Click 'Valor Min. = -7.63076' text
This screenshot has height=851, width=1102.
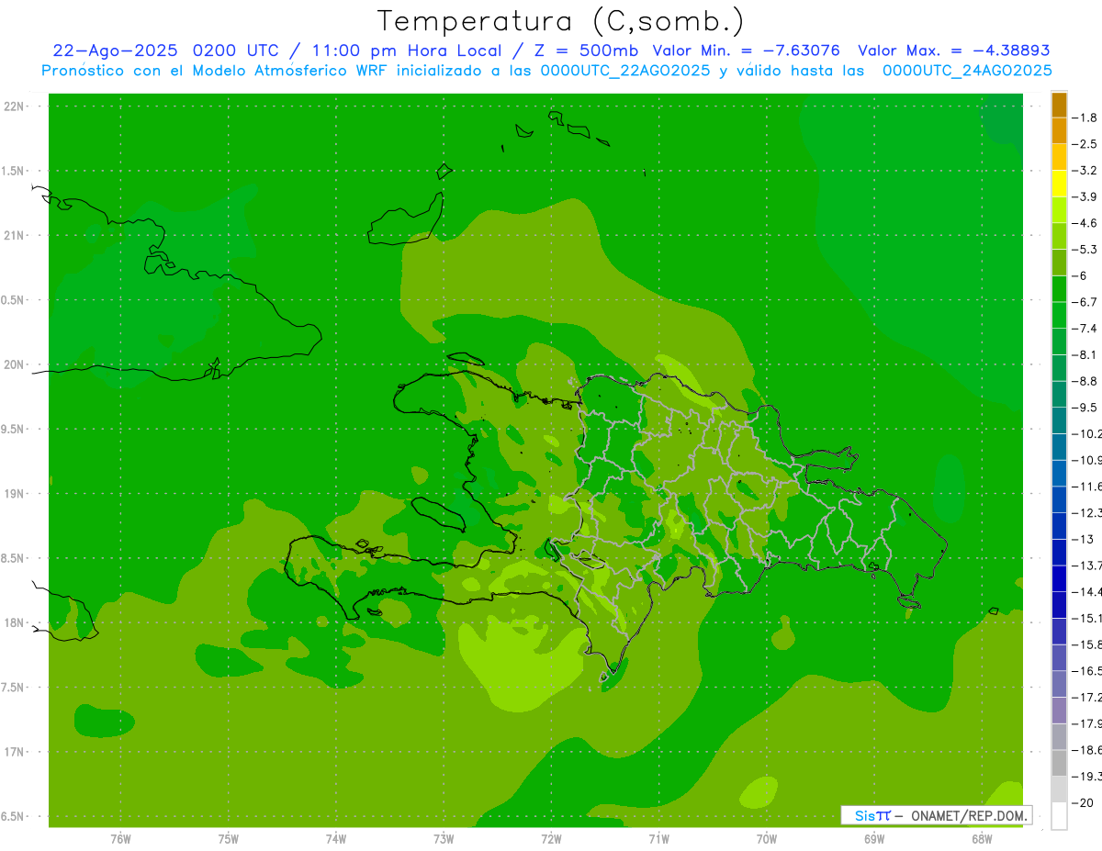[746, 50]
